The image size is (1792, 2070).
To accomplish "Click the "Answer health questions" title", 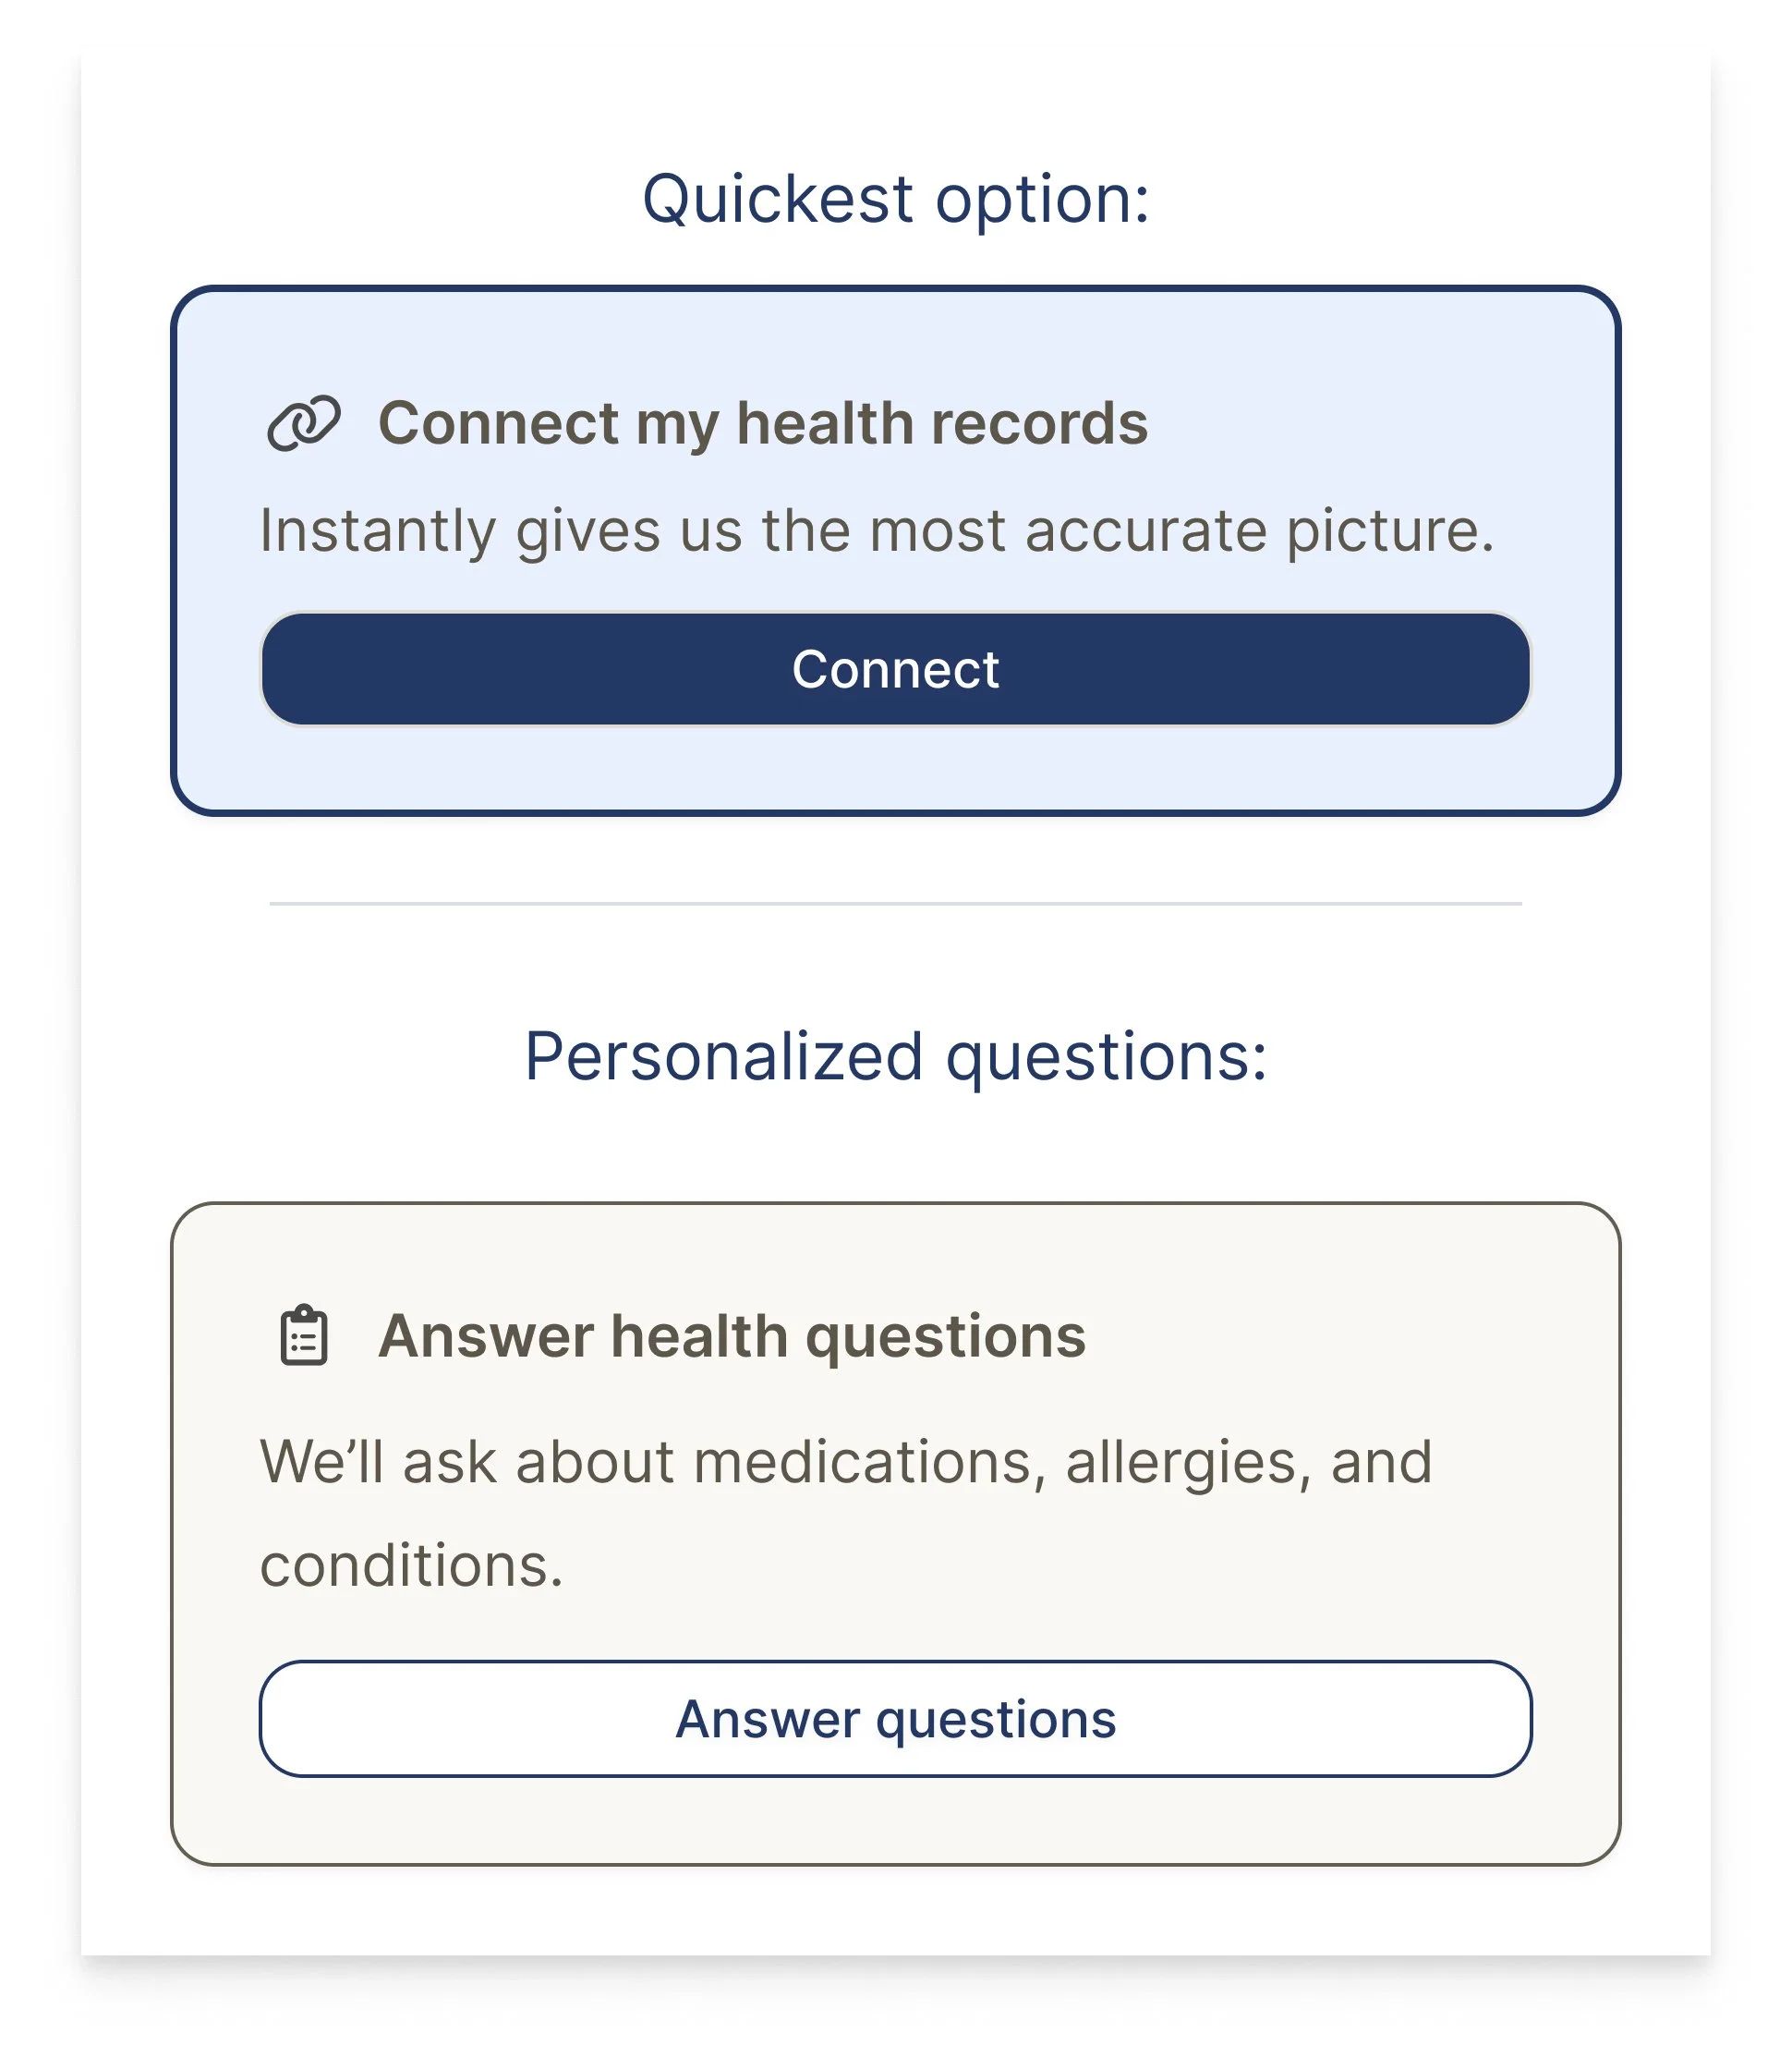I will (732, 1336).
